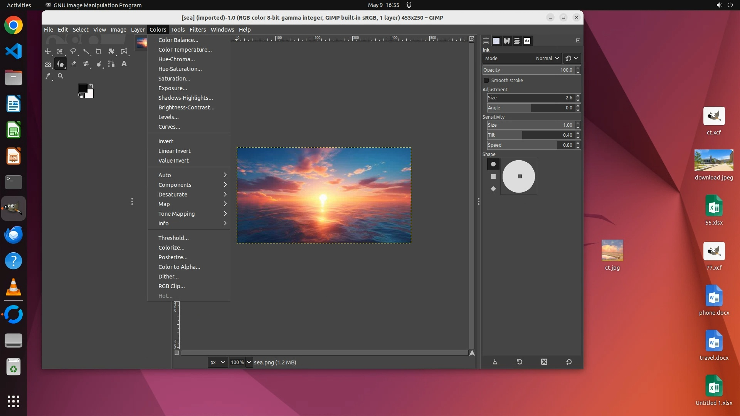Choose Brightness-Contrast from Colors menu

click(x=186, y=107)
